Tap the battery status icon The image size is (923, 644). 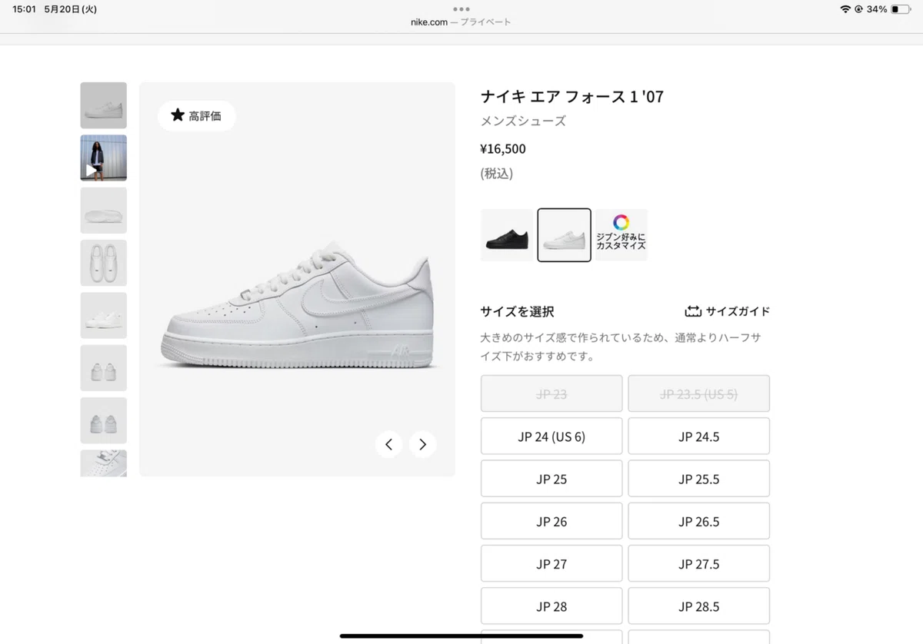coord(900,9)
